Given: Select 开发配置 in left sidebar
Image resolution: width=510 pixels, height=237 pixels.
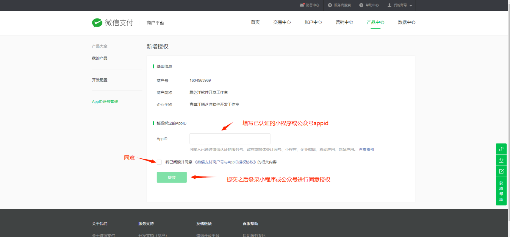Looking at the screenshot, I should click(100, 80).
